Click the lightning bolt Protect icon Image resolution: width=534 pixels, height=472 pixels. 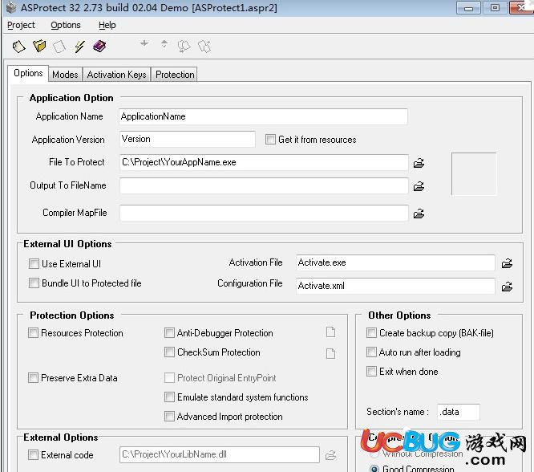pyautogui.click(x=79, y=47)
